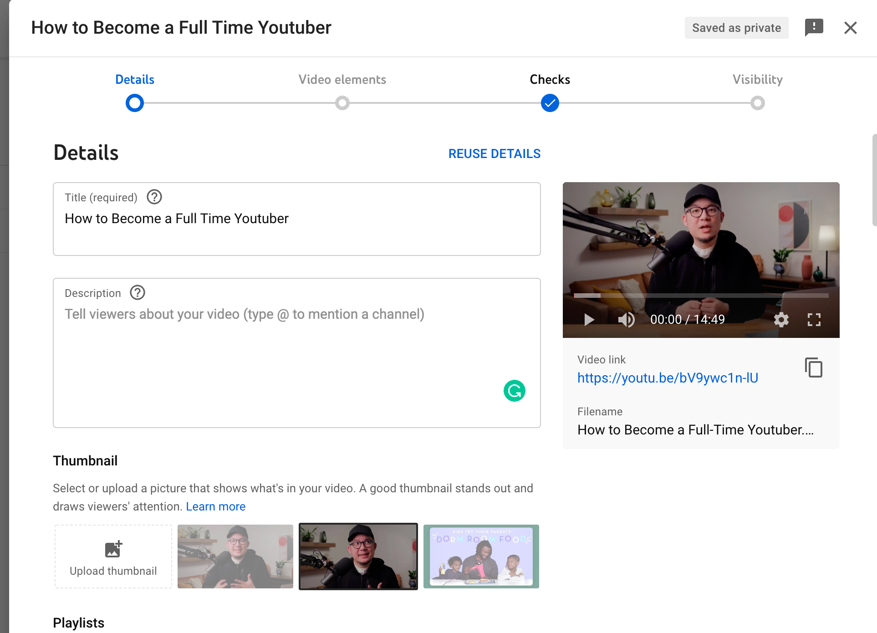Click the Title input field to edit
The image size is (877, 633).
(x=297, y=219)
